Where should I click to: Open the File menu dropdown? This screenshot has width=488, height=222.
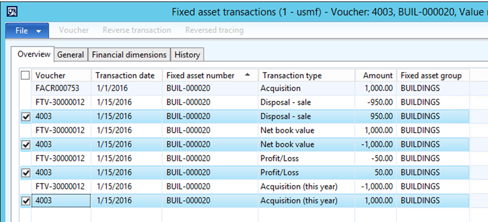pyautogui.click(x=28, y=31)
